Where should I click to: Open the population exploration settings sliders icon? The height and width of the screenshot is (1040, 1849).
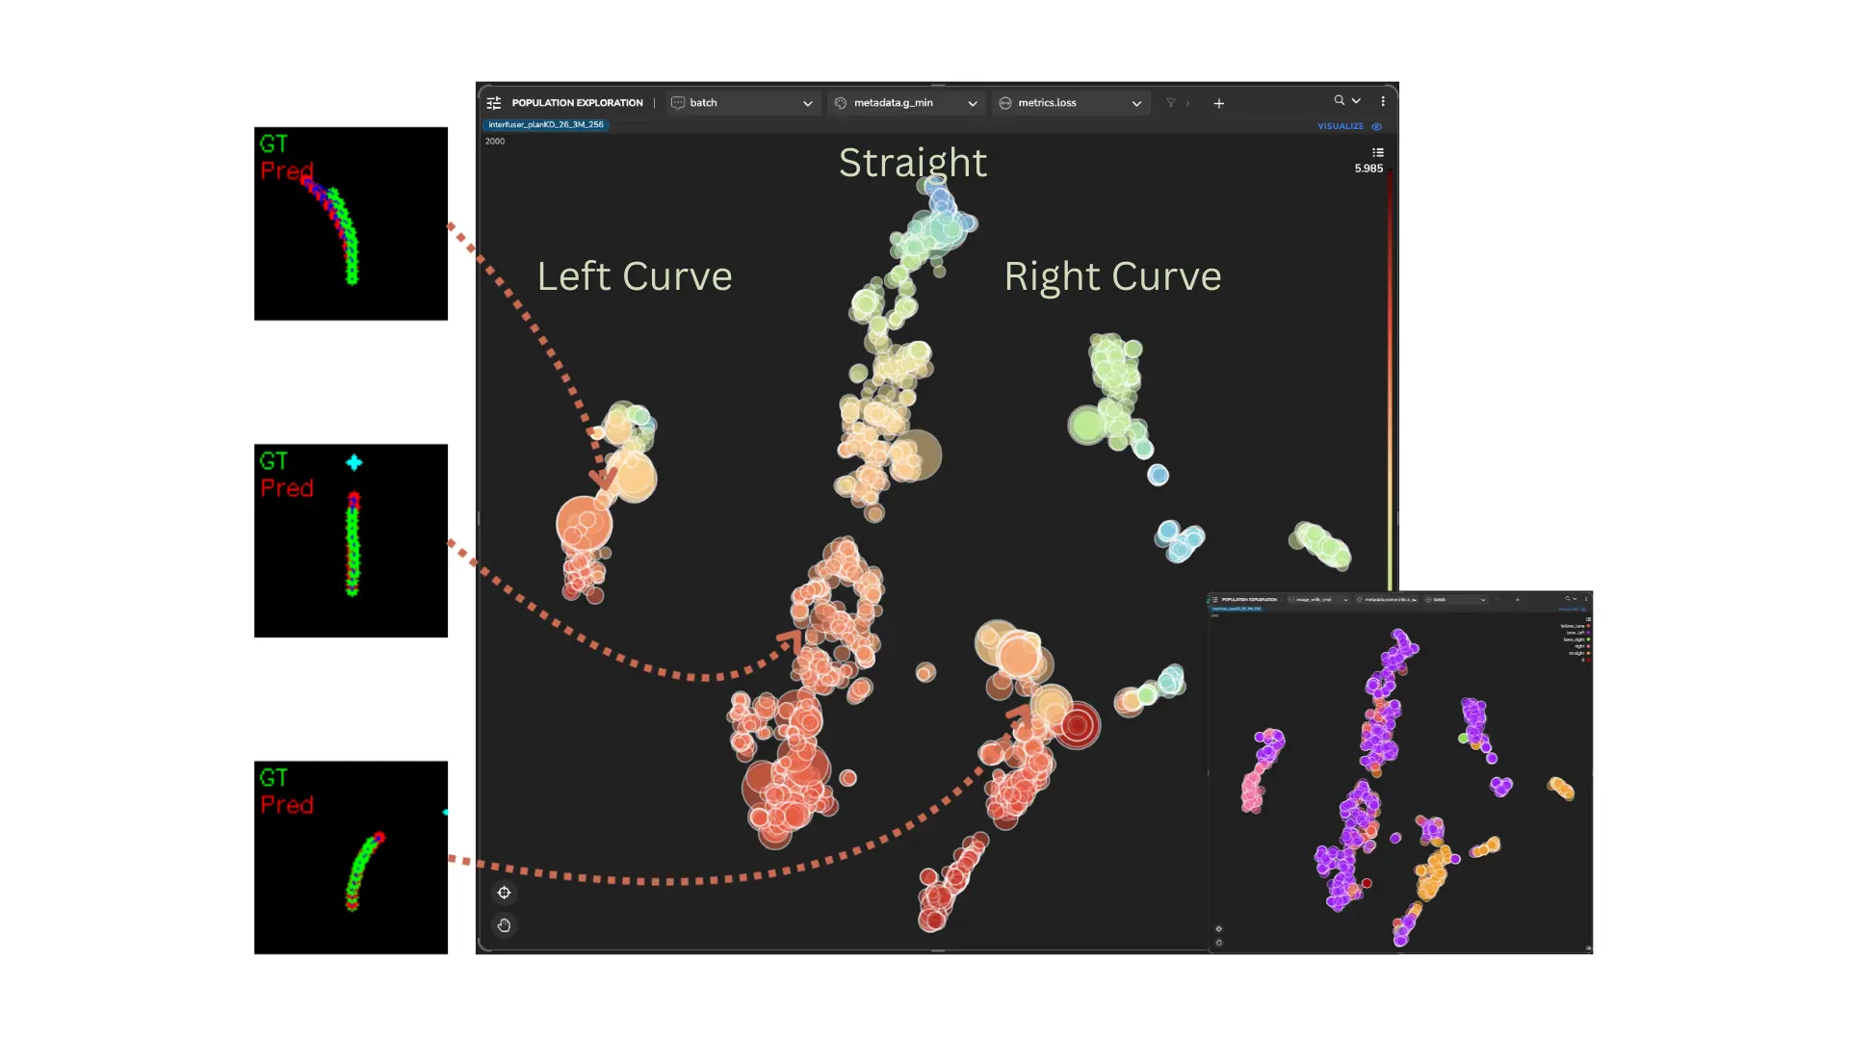494,103
